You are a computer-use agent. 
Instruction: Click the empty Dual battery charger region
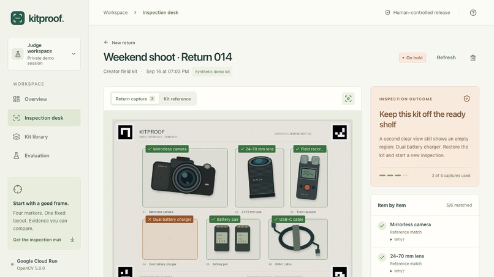click(170, 239)
